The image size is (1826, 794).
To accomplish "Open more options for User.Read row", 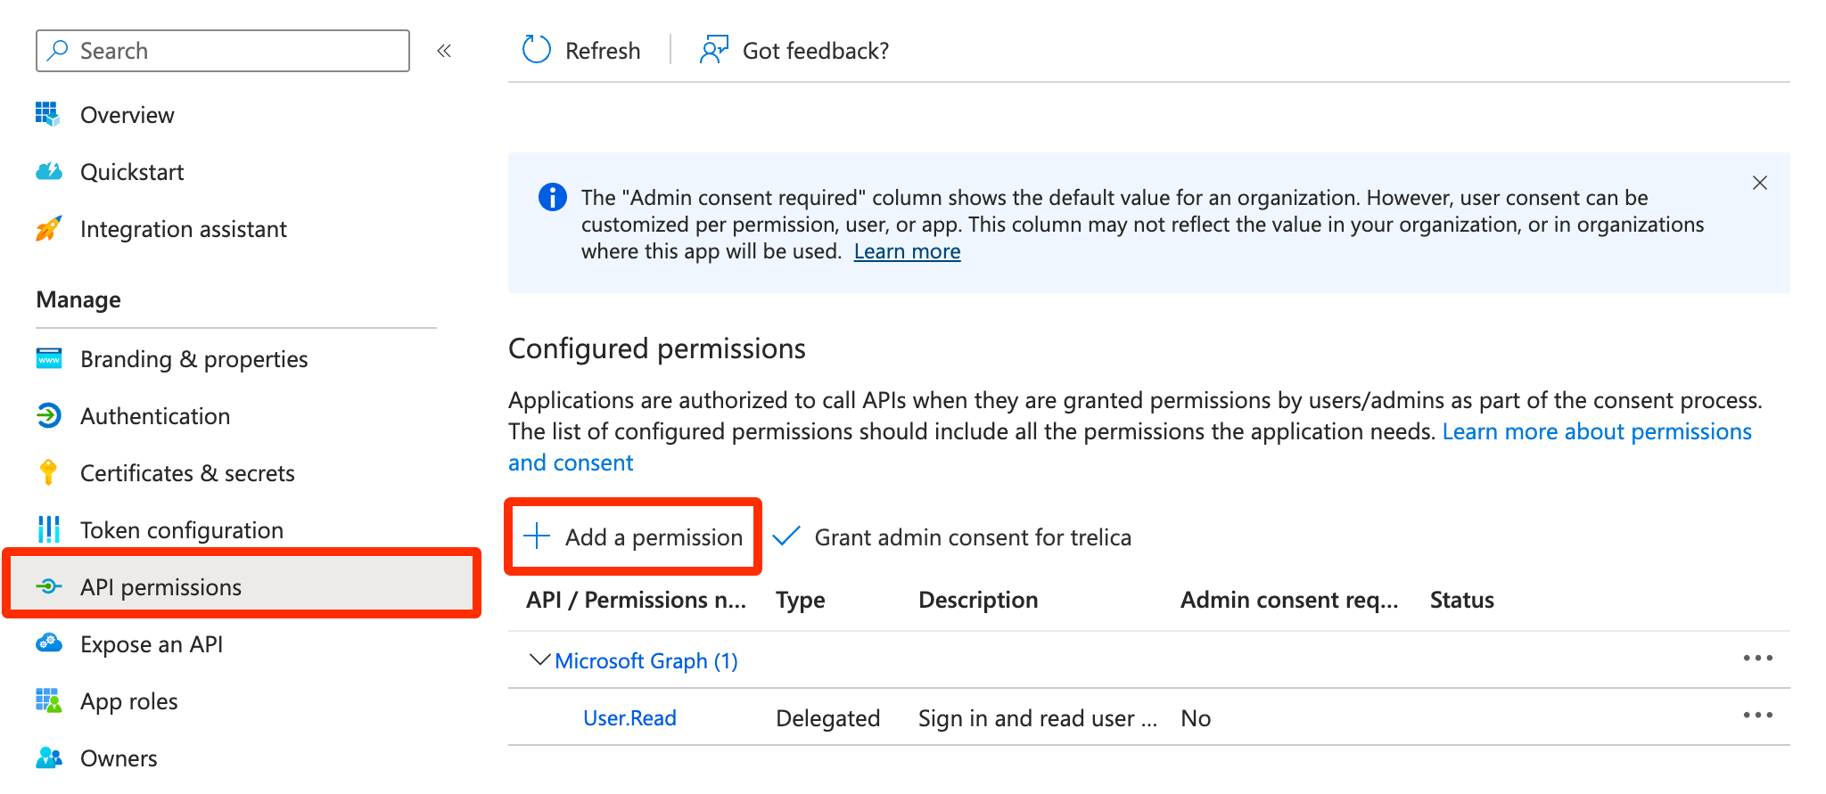I will coord(1757,716).
